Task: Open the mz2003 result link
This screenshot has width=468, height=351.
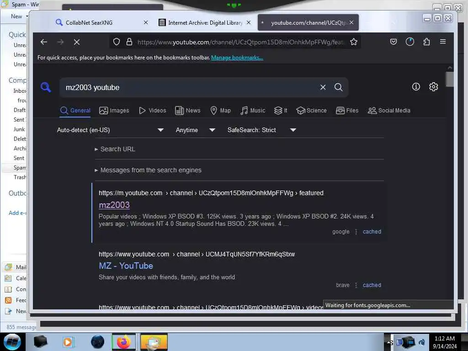Action: pyautogui.click(x=114, y=205)
